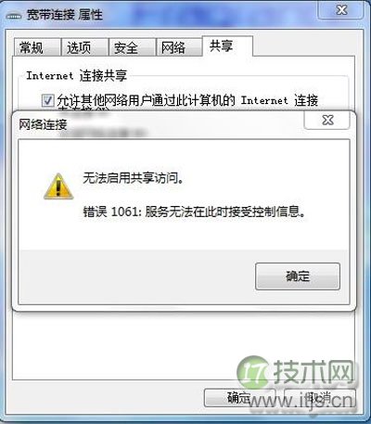Click the green 17 watermark logo
This screenshot has width=371, height=424.
click(254, 371)
